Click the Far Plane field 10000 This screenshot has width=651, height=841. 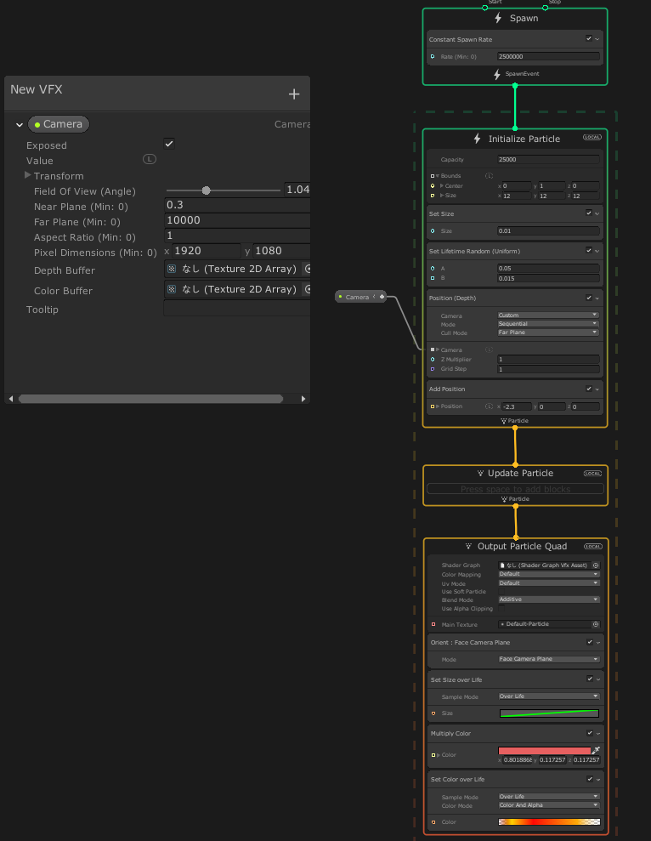(237, 220)
